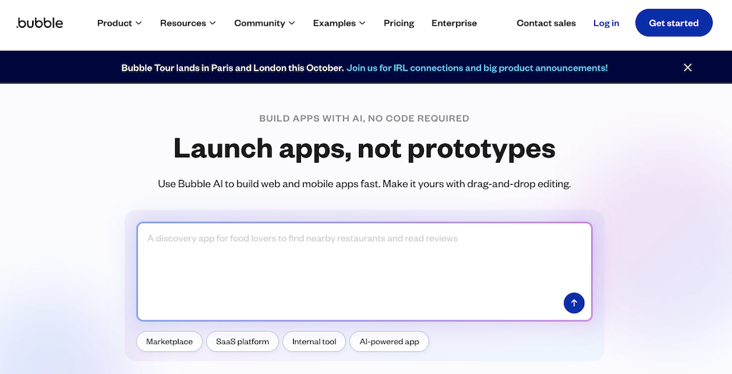Click the Get started button
Screen dimensions: 732x374
(x=673, y=23)
